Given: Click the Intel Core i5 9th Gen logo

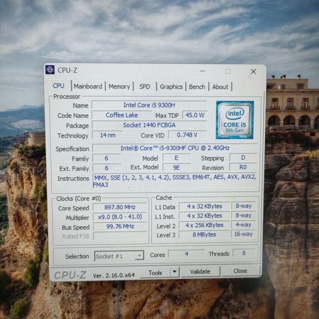Looking at the screenshot, I should (x=235, y=120).
